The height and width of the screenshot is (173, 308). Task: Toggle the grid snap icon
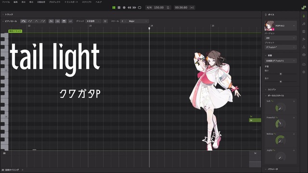point(105,21)
